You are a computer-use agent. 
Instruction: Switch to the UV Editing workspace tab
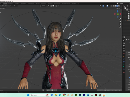pos(23,4)
